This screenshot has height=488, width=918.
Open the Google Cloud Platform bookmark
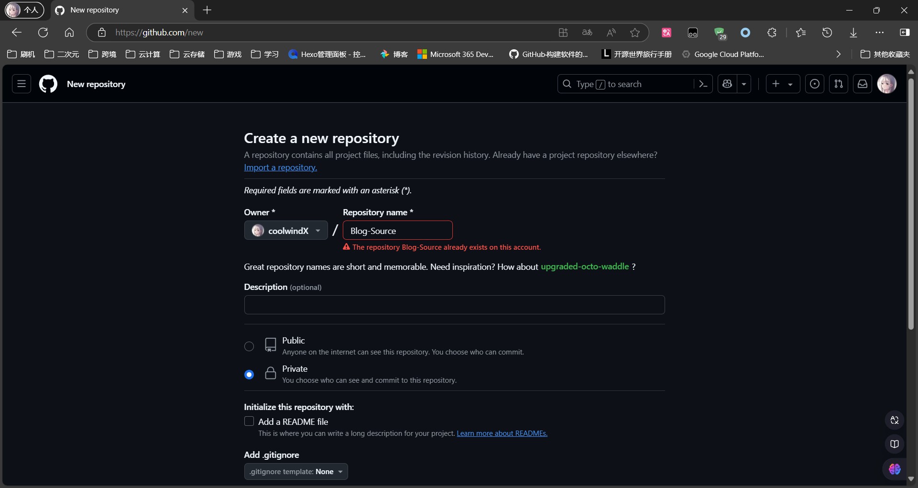[x=723, y=54]
